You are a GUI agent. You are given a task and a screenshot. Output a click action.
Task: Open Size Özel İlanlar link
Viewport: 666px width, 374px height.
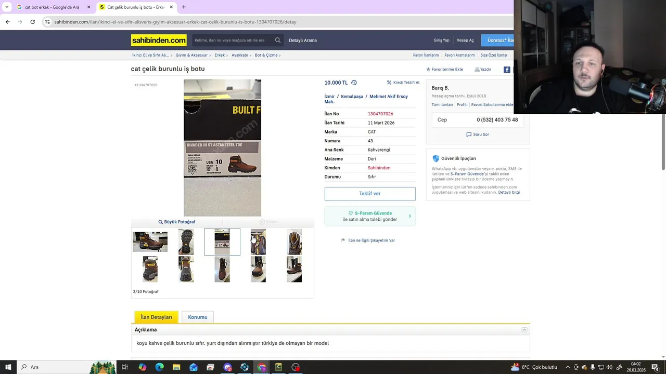(x=494, y=55)
